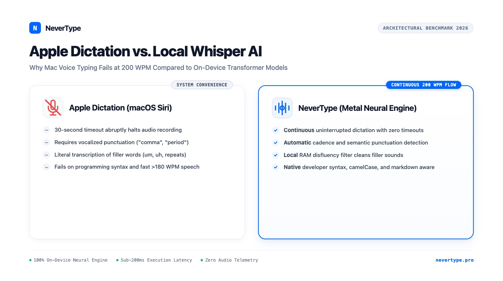
Task: Click the checkmark beside Native developer syntax
Action: [x=276, y=167]
